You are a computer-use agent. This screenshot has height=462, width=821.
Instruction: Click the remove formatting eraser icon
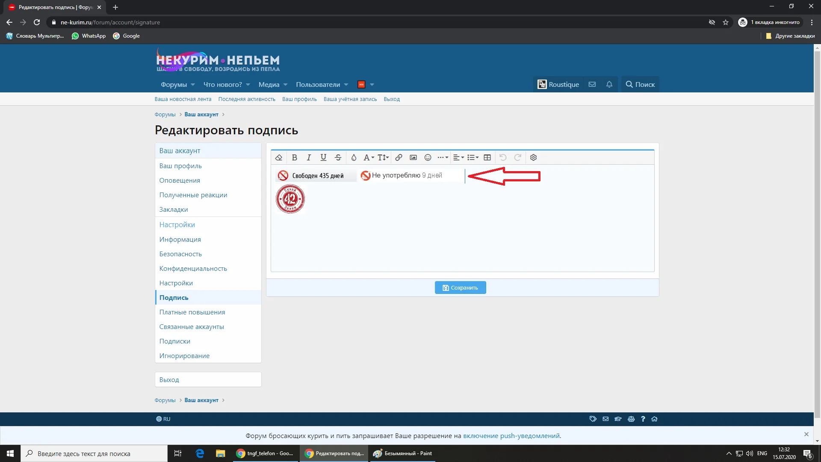click(x=279, y=157)
